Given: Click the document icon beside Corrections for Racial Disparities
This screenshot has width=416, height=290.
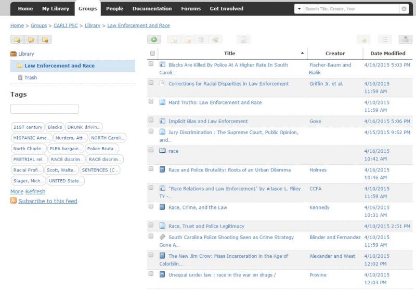Looking at the screenshot, I should [x=162, y=83].
